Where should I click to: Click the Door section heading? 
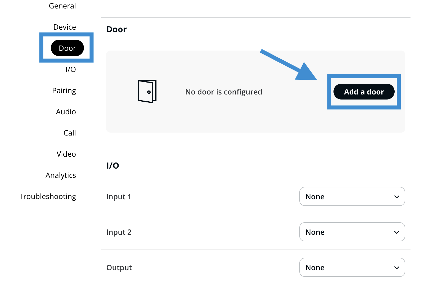(x=116, y=29)
